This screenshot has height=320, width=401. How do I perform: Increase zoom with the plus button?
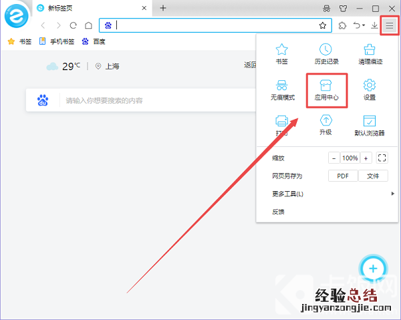(366, 158)
